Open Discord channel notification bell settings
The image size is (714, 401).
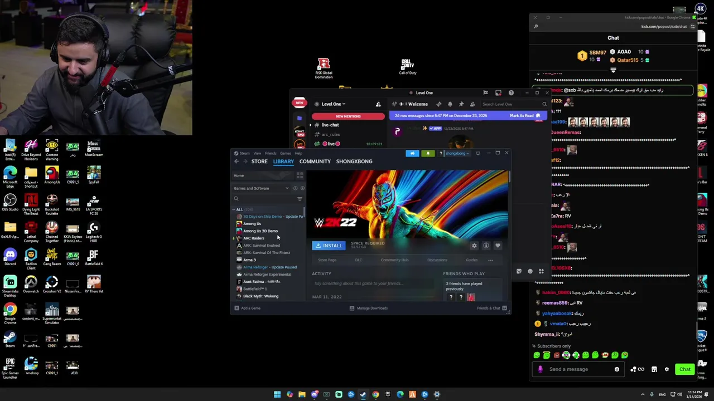click(x=450, y=104)
